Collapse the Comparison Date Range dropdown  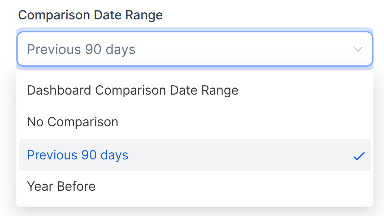pyautogui.click(x=358, y=50)
